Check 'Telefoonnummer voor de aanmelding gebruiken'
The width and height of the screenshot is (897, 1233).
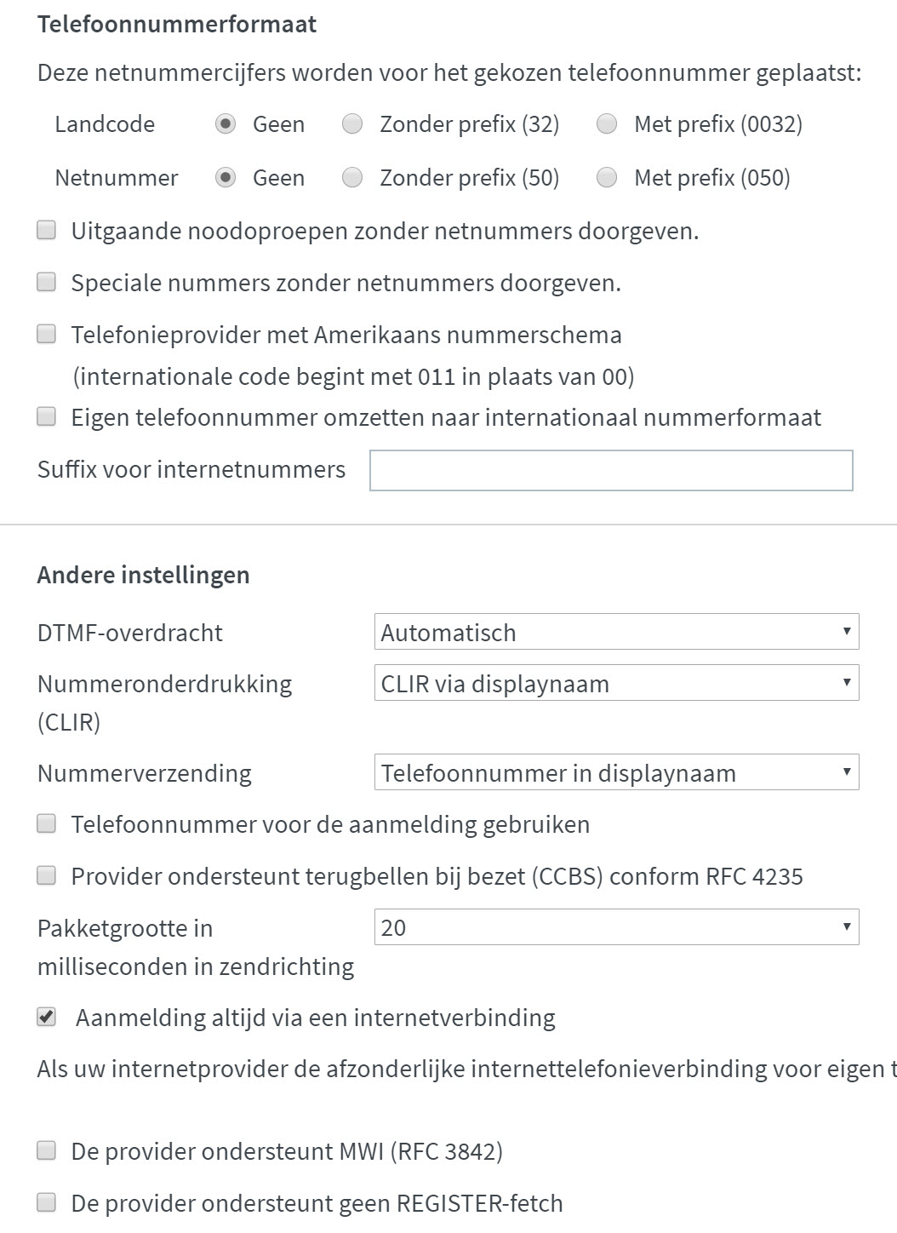tap(47, 823)
